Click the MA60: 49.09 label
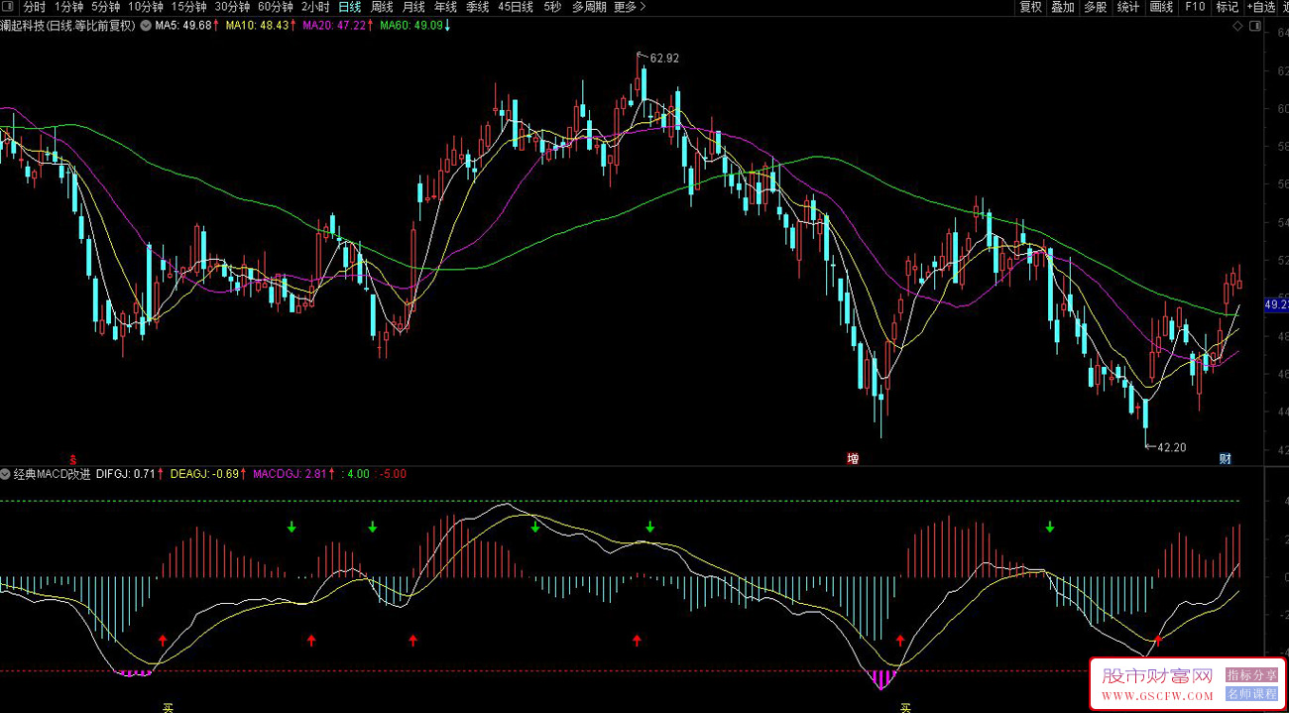 pos(411,26)
